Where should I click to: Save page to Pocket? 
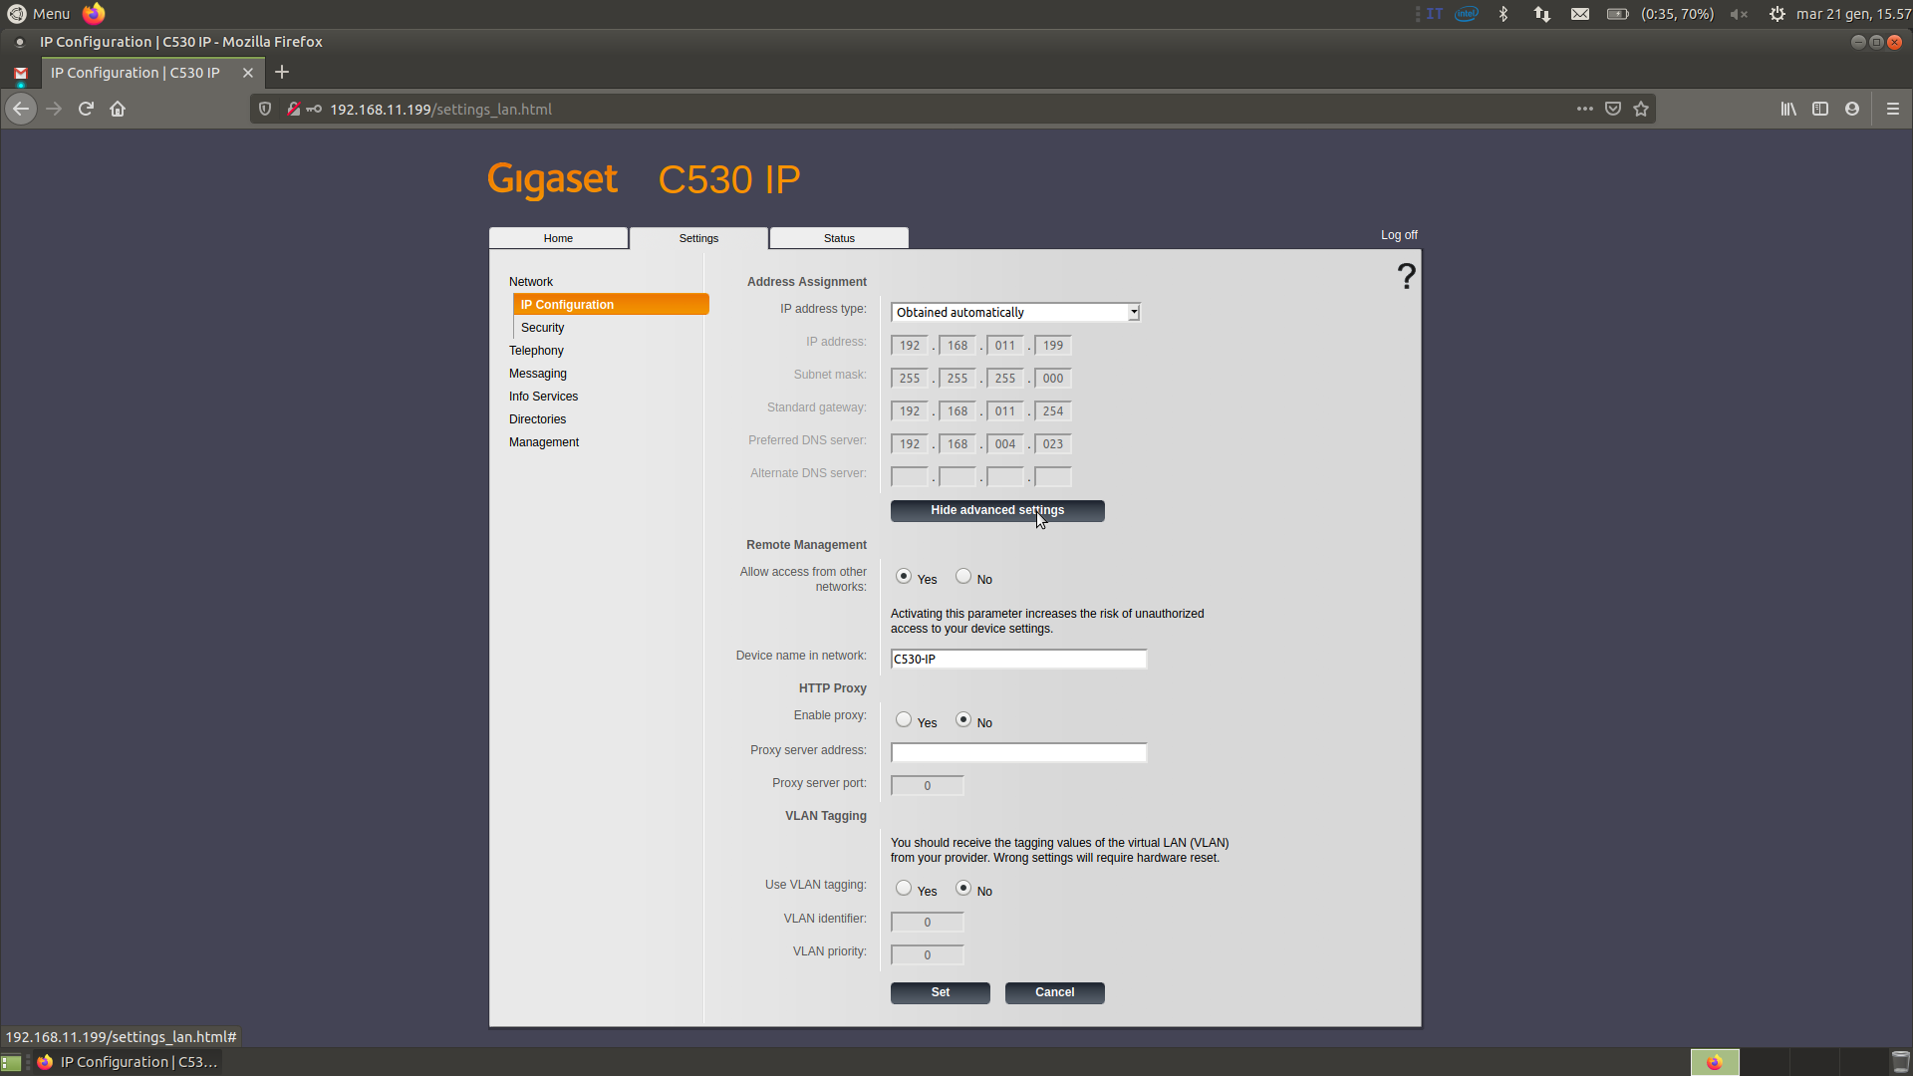click(x=1613, y=109)
